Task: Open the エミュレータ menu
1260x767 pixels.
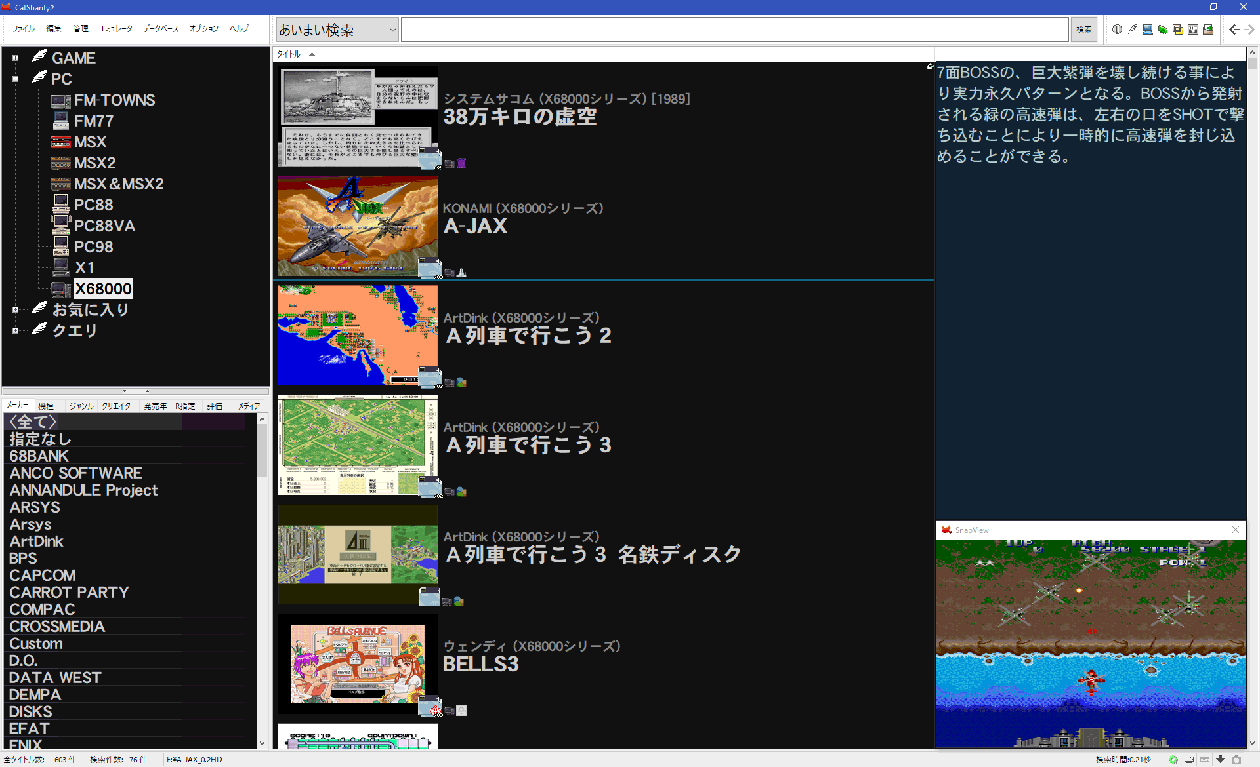Action: point(115,29)
